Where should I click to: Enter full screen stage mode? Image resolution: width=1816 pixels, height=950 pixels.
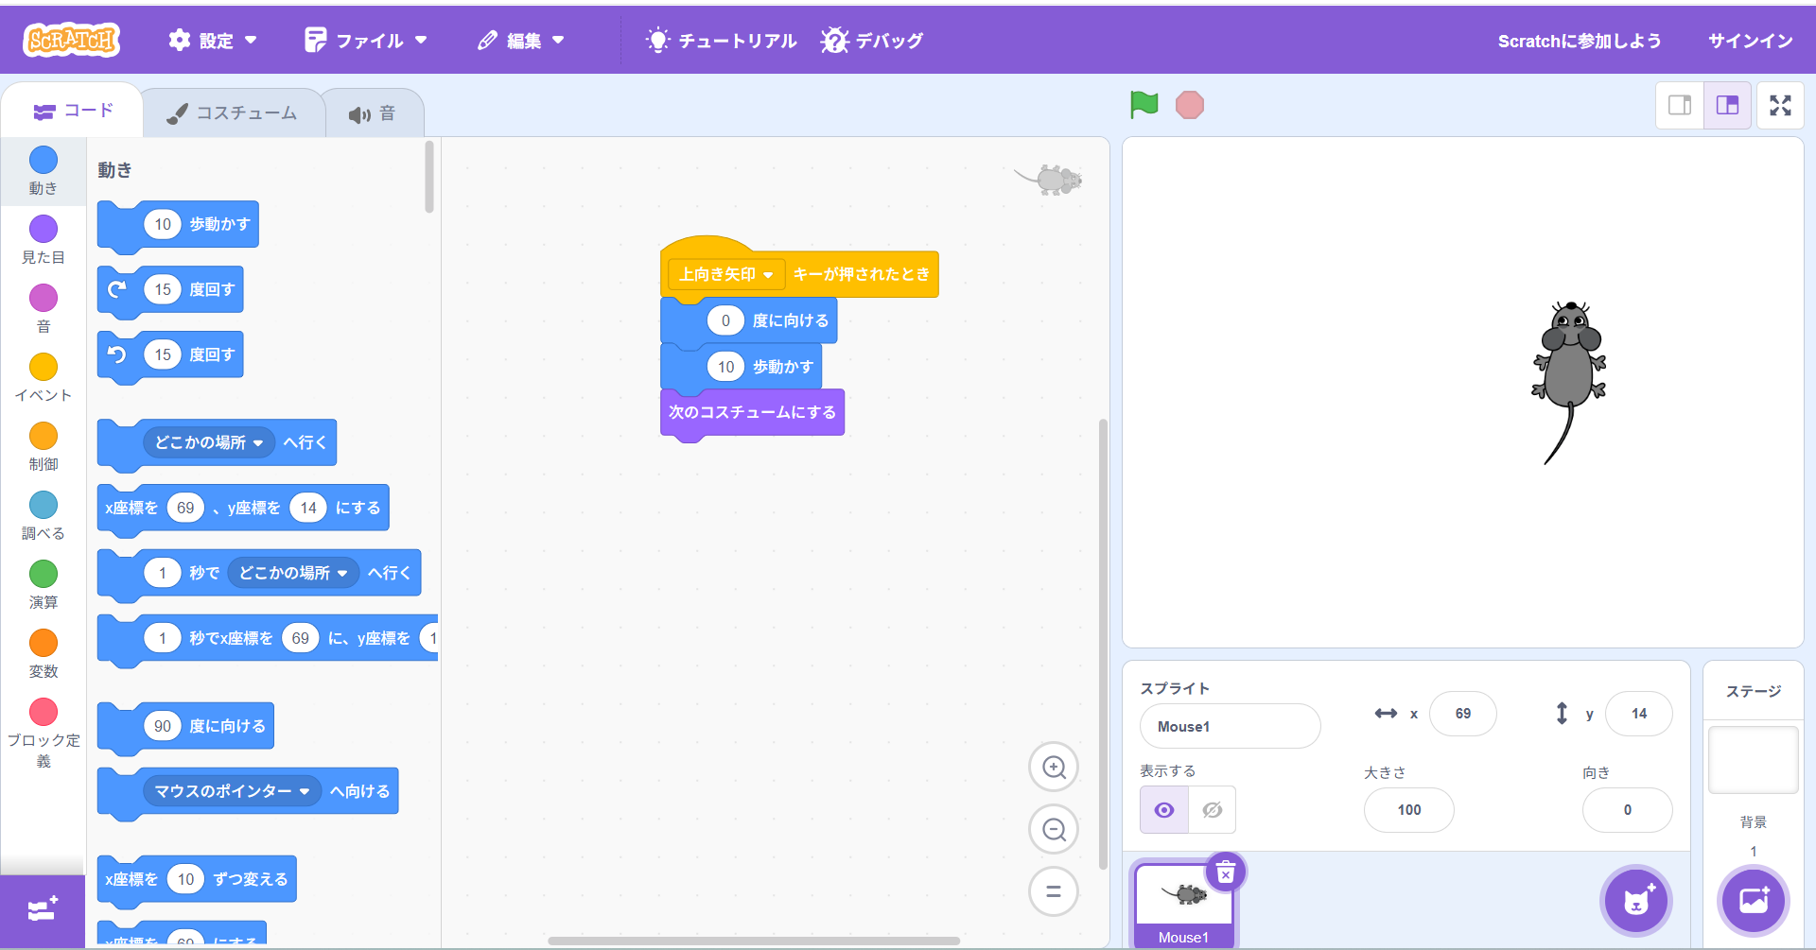coord(1780,106)
